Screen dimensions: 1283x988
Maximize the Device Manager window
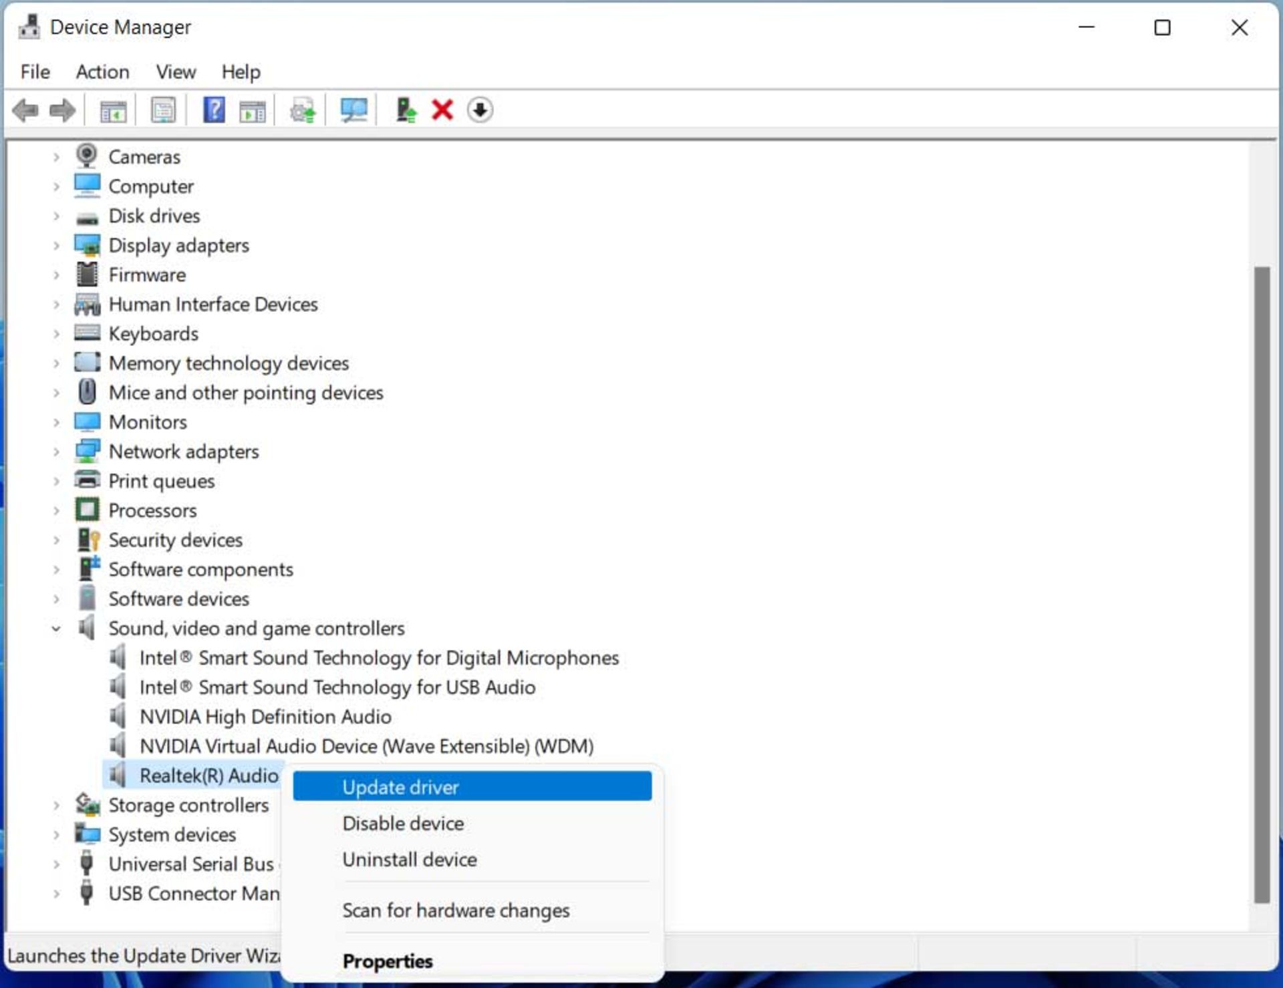pos(1163,27)
